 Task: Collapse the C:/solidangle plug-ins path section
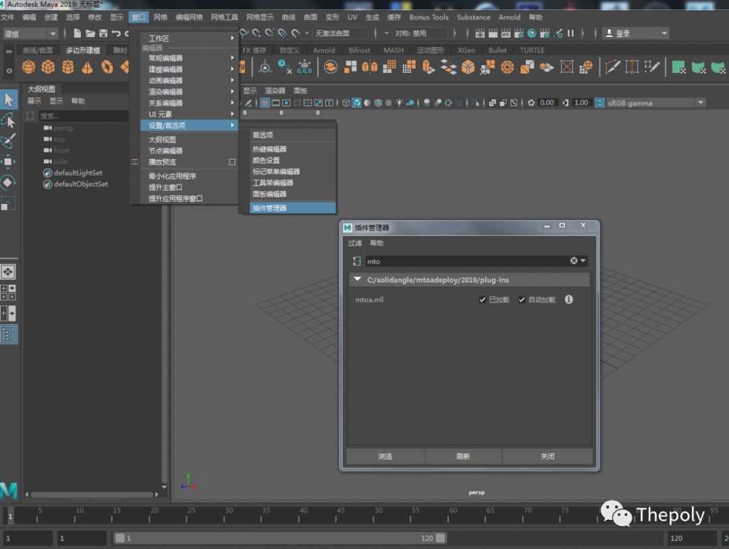click(358, 279)
